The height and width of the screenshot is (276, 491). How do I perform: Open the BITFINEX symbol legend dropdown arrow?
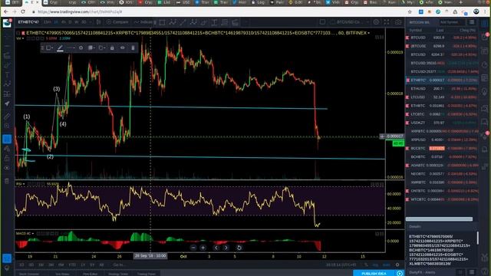(368, 33)
